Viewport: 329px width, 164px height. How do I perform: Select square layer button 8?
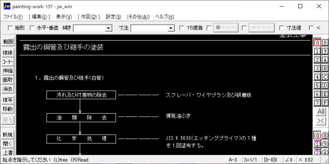pyautogui.click(x=325, y=43)
